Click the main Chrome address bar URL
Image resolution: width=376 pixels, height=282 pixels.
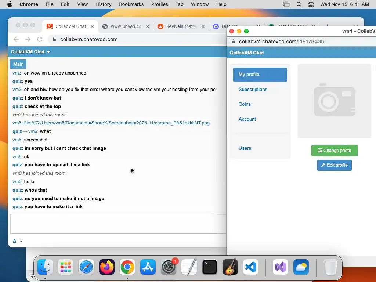[x=89, y=39]
